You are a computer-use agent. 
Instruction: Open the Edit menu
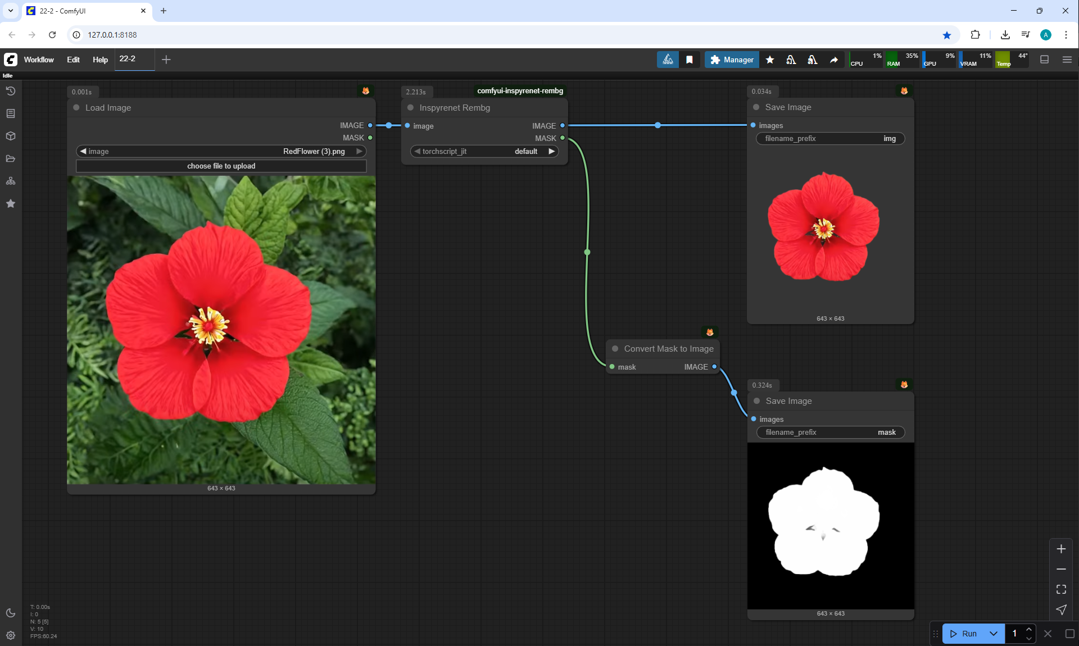[73, 60]
